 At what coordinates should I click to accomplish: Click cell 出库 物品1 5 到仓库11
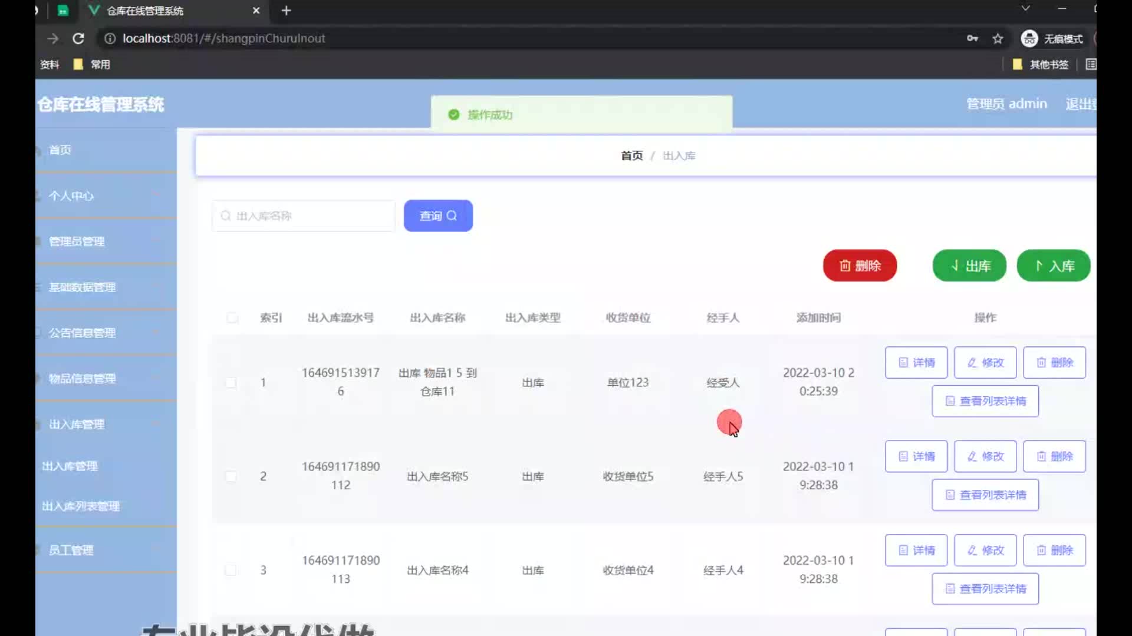[437, 382]
